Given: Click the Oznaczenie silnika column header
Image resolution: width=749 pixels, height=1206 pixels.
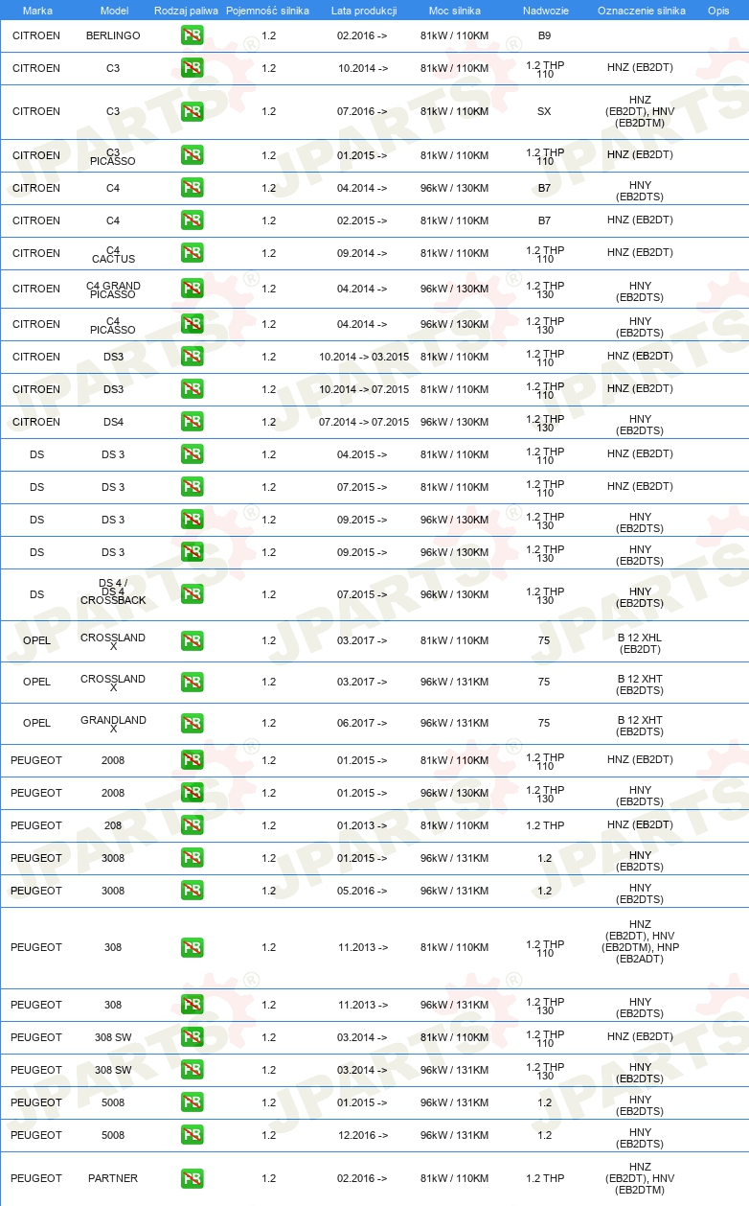Looking at the screenshot, I should tap(641, 11).
